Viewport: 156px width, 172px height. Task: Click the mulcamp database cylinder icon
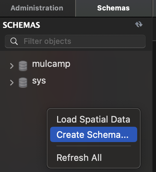(23, 66)
